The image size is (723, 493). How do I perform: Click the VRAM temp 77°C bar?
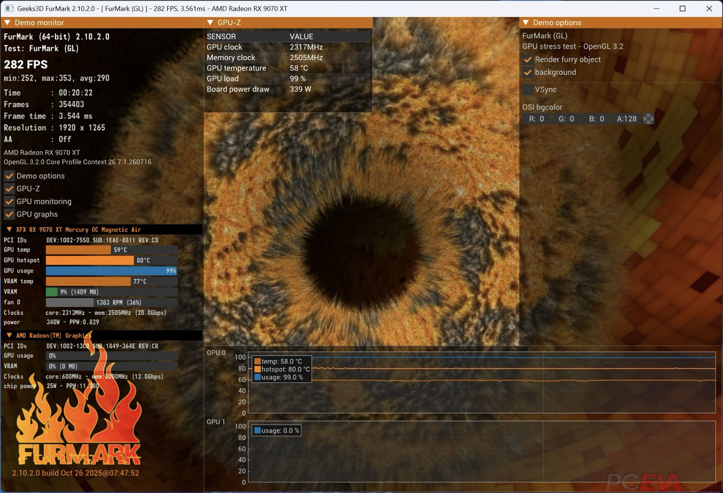[111, 281]
